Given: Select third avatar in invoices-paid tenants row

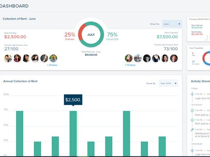Looking at the screenshot, I should (x=147, y=58).
